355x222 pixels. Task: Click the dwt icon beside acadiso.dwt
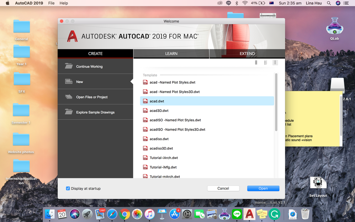coord(145,139)
